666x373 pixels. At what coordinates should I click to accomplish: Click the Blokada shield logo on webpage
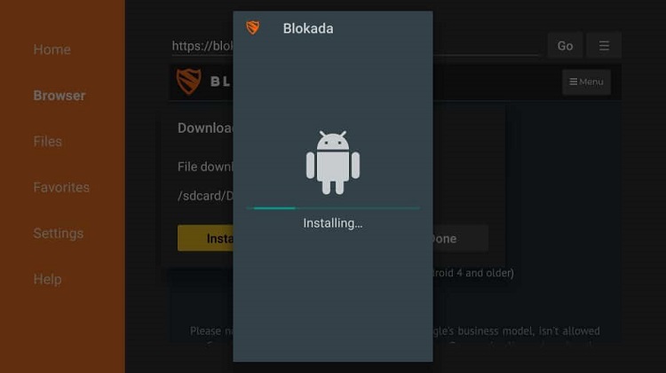(188, 82)
